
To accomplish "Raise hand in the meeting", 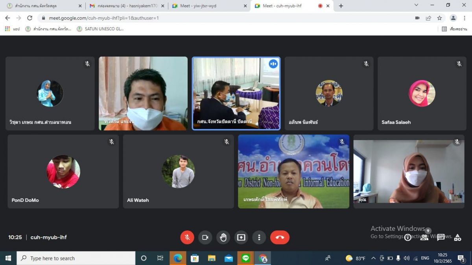I will click(223, 237).
